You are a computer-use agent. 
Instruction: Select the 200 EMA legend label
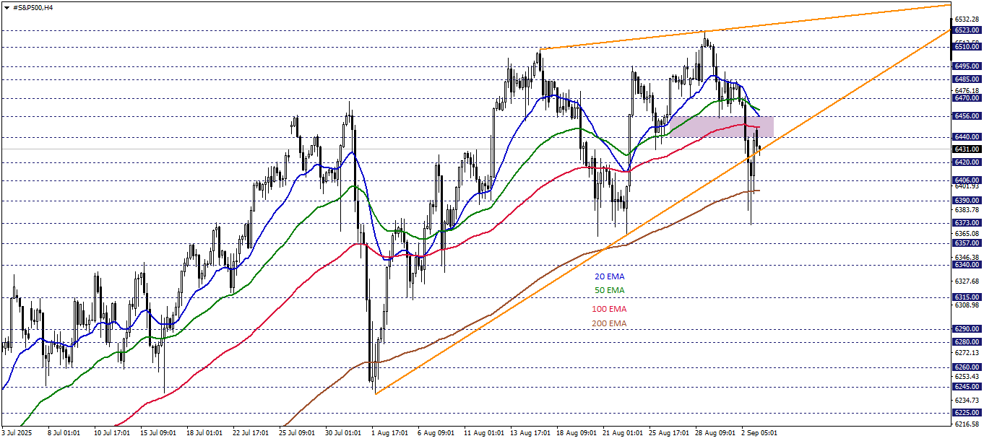coord(610,323)
